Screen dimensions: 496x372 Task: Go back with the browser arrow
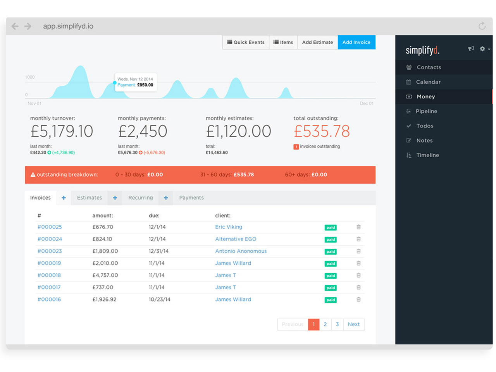point(15,26)
